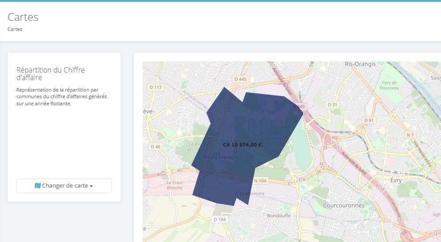
Task: Click the map icon beside Changer de carte
Action: (x=38, y=185)
